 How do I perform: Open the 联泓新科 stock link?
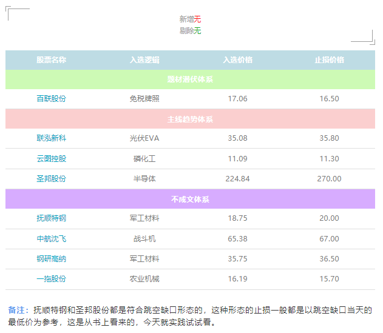[x=52, y=138]
